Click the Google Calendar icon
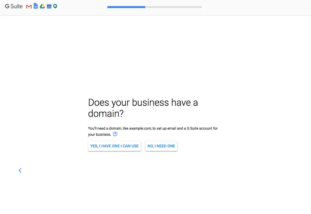 click(49, 6)
